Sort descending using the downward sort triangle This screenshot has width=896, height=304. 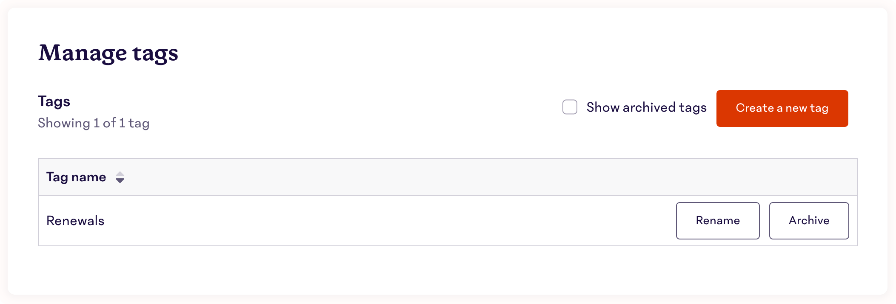[120, 181]
